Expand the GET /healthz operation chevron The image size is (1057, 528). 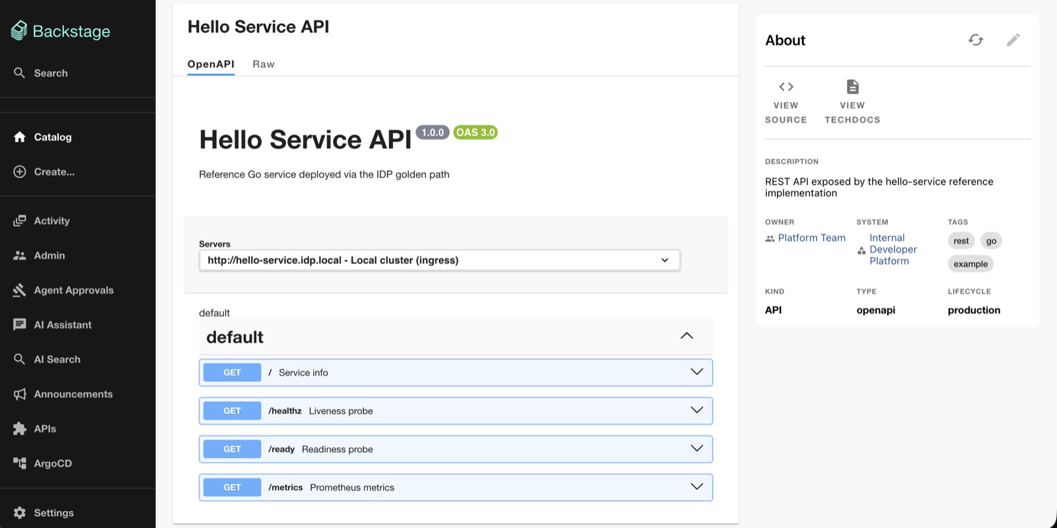point(697,411)
